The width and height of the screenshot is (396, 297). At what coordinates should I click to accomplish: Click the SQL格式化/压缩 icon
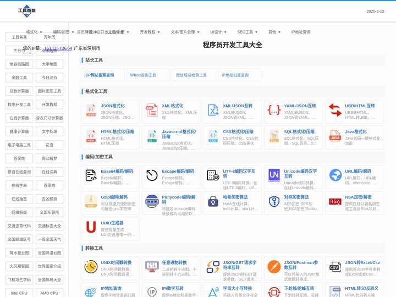tap(274, 136)
